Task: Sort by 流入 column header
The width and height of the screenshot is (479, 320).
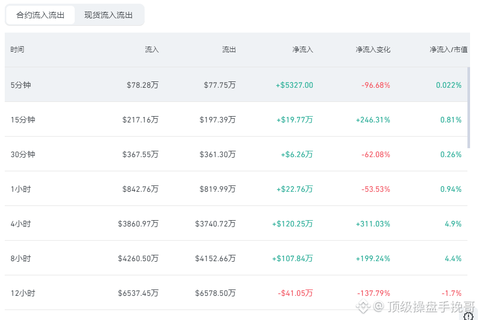Action: pos(152,49)
